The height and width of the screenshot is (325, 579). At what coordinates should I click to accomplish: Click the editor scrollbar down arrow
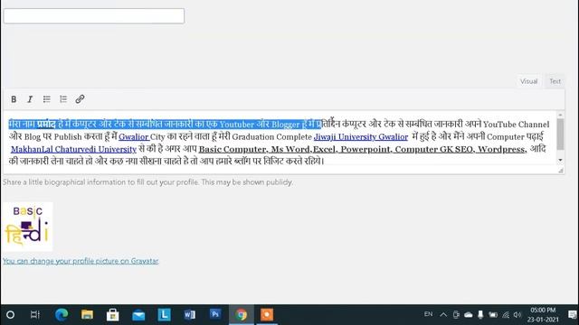(561, 160)
